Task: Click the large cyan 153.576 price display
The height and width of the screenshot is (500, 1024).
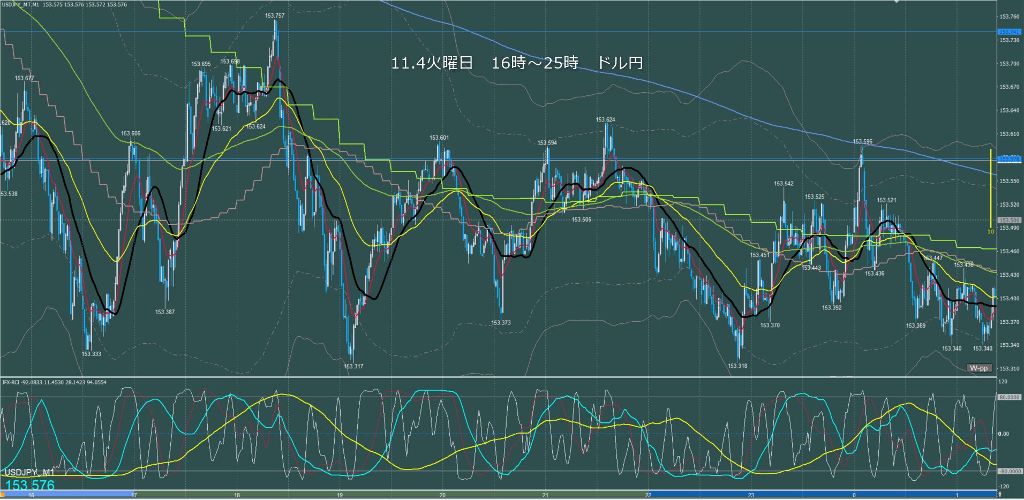Action: click(30, 486)
